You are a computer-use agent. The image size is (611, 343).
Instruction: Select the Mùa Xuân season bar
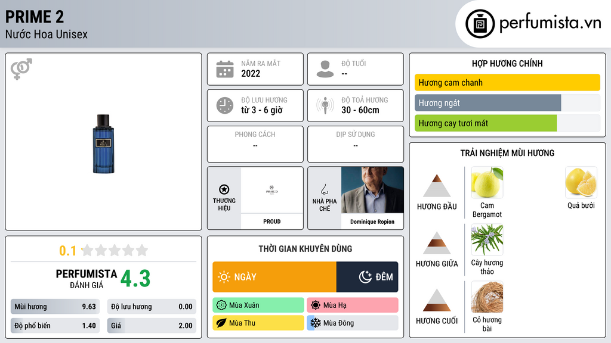coord(258,305)
